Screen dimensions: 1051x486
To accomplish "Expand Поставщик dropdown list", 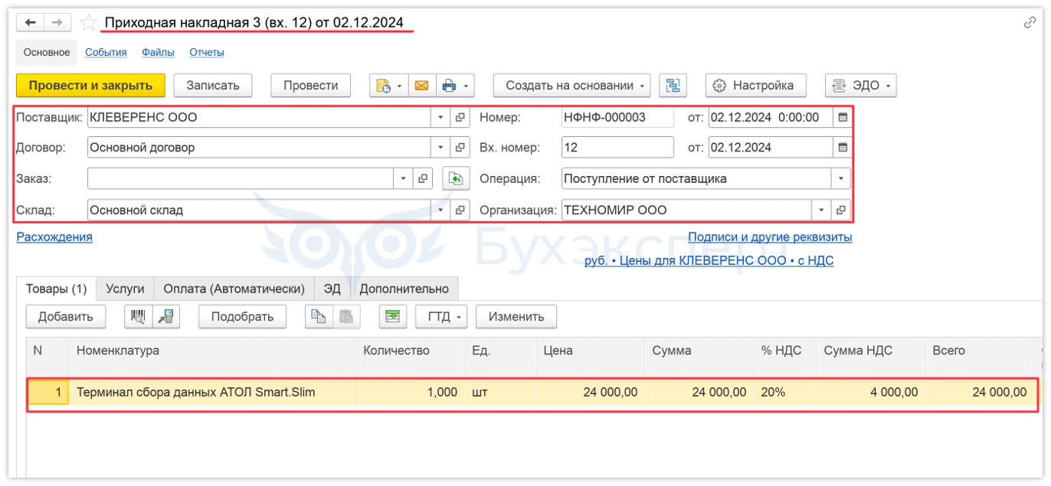I will click(x=440, y=118).
